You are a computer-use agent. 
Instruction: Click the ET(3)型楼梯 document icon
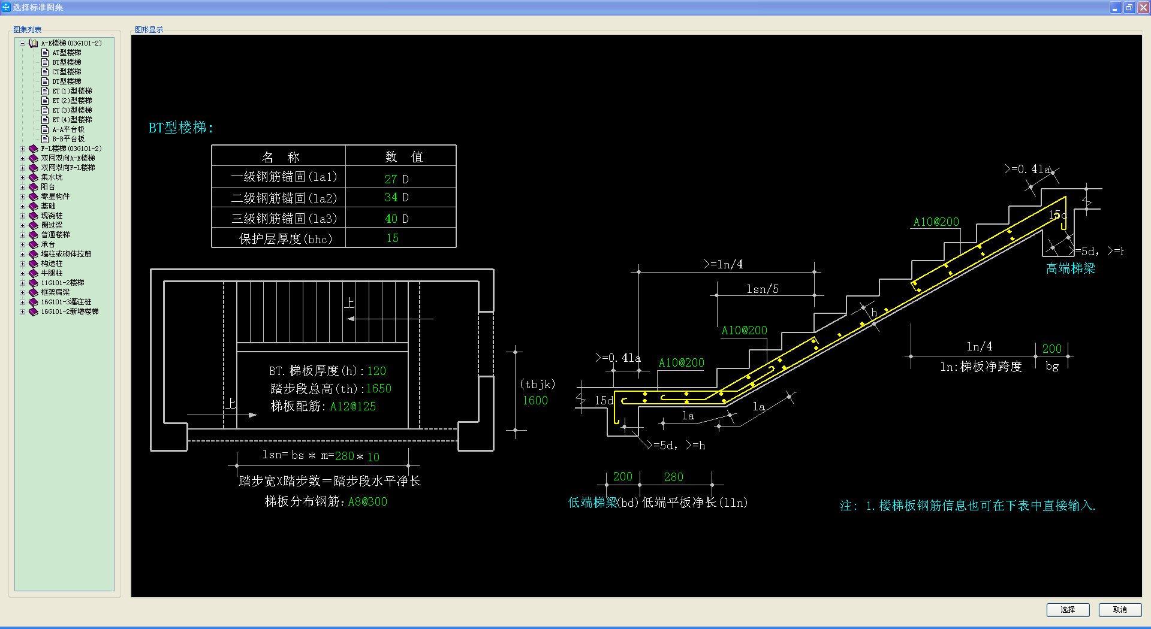[45, 110]
